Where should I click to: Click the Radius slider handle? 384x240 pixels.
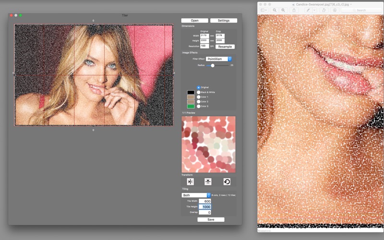click(x=213, y=65)
